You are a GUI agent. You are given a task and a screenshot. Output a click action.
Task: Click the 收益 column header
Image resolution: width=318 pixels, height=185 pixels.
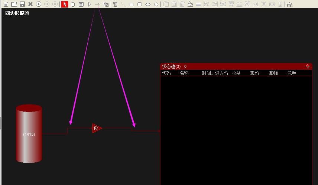(x=236, y=73)
